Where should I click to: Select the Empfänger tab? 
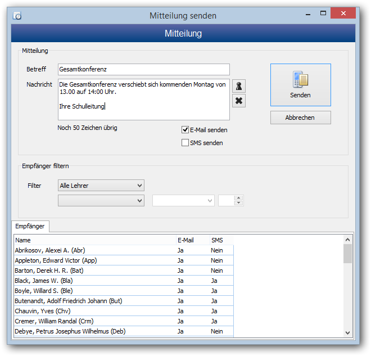pyautogui.click(x=30, y=226)
